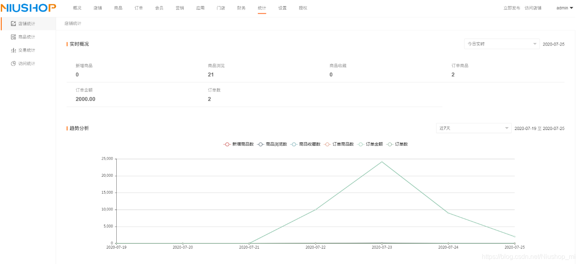Click the 新增商品 stat label

point(84,66)
